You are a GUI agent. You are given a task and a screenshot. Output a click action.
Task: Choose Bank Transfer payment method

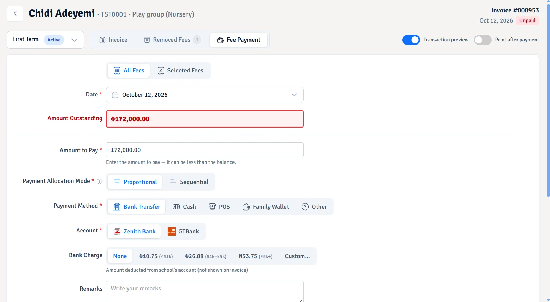click(136, 207)
